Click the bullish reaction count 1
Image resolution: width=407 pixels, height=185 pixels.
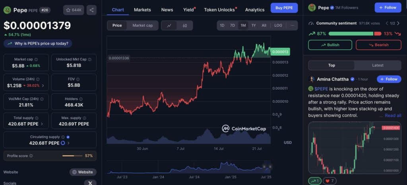(x=314, y=181)
